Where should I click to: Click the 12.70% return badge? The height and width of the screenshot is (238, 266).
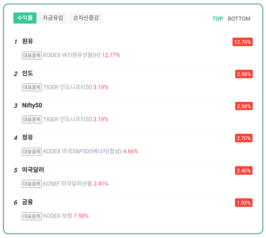coord(242,42)
